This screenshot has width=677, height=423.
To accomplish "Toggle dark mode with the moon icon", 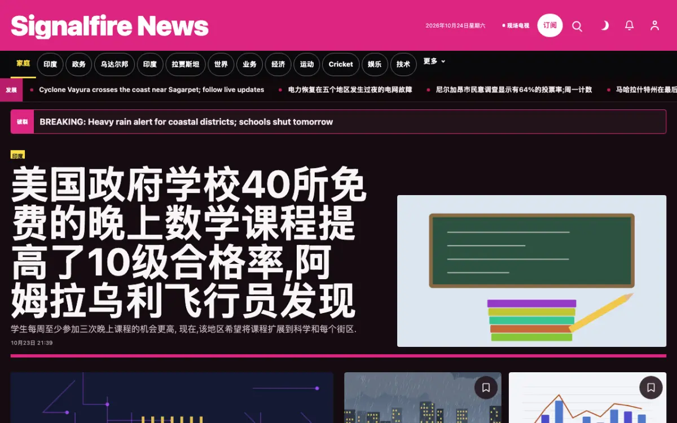I will point(604,26).
